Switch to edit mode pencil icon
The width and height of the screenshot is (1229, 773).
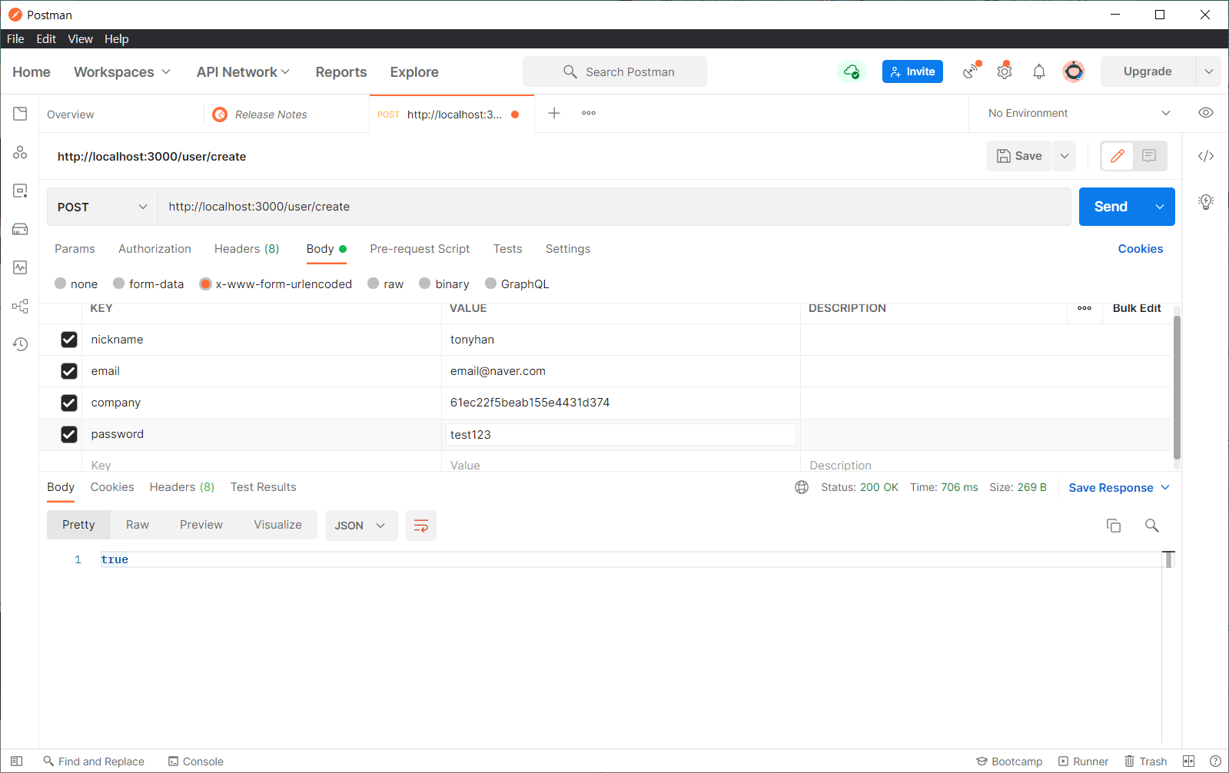(1118, 156)
